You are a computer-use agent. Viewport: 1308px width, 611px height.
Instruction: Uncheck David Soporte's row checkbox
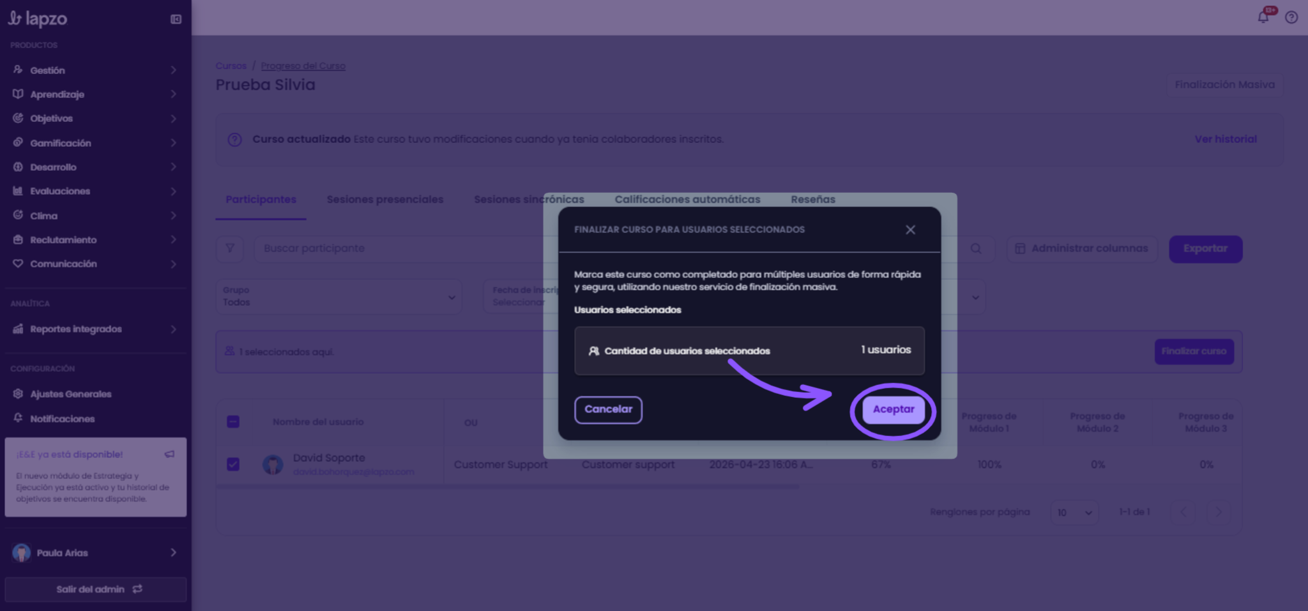[x=233, y=464]
